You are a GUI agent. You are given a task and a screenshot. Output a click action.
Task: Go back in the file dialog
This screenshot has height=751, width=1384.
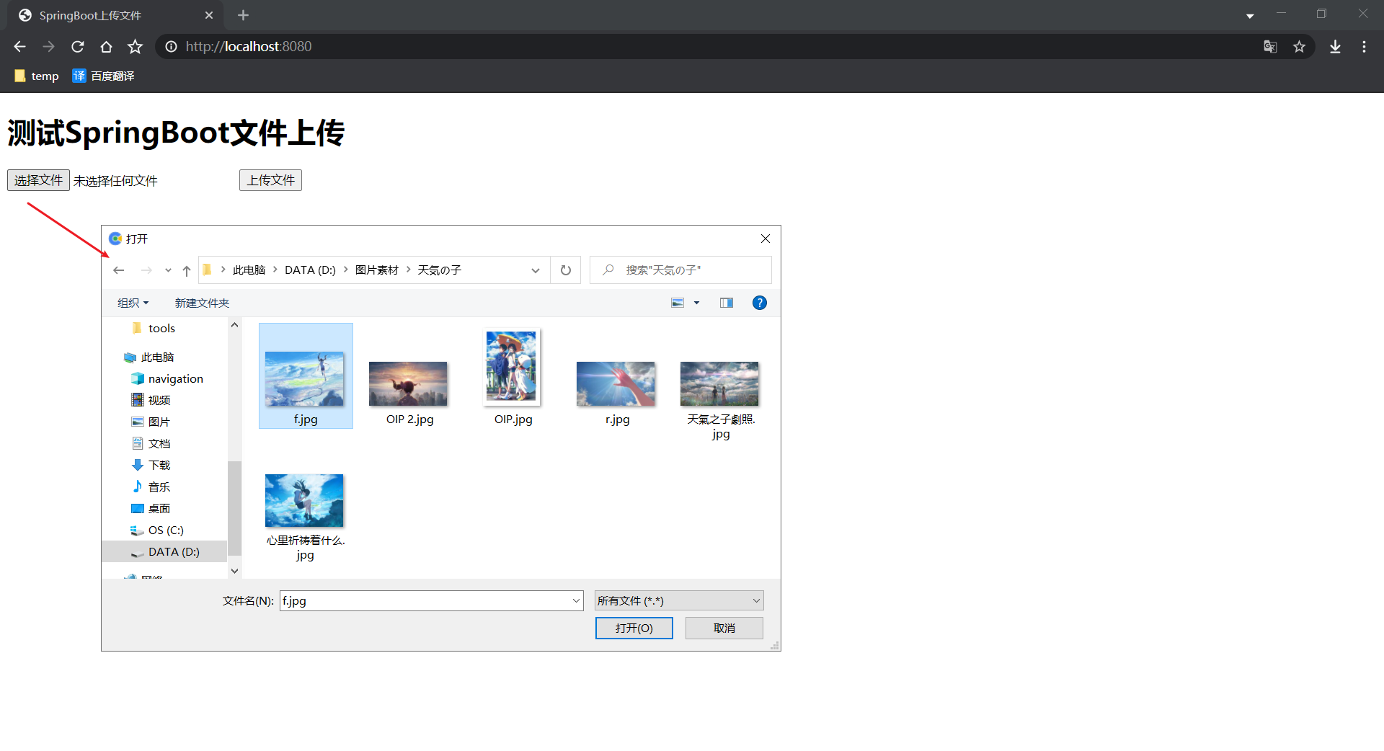click(x=119, y=270)
